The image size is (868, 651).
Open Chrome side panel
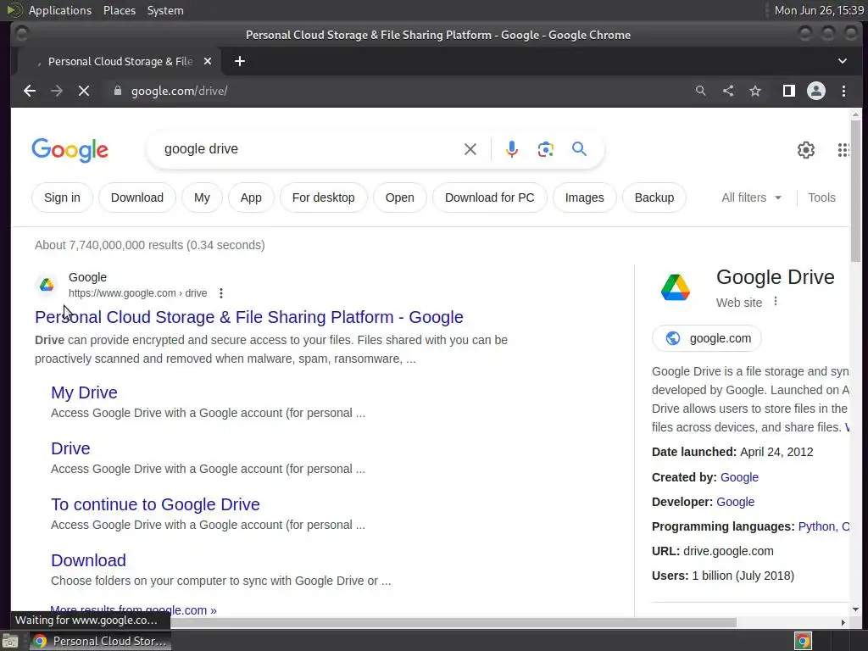click(x=789, y=91)
